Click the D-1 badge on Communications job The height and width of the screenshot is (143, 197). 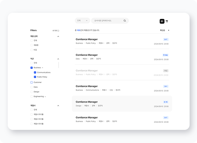click(166, 86)
